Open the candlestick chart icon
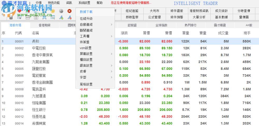Image resolution: width=259 pixels, height=126 pixels. point(28,11)
